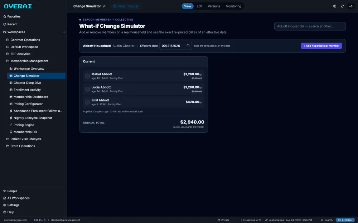Open Search in status bar
This screenshot has height=223, width=358.
point(327,220)
